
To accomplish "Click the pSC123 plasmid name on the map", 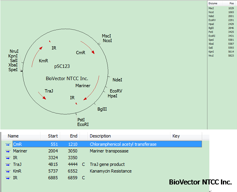I will [x=62, y=67].
